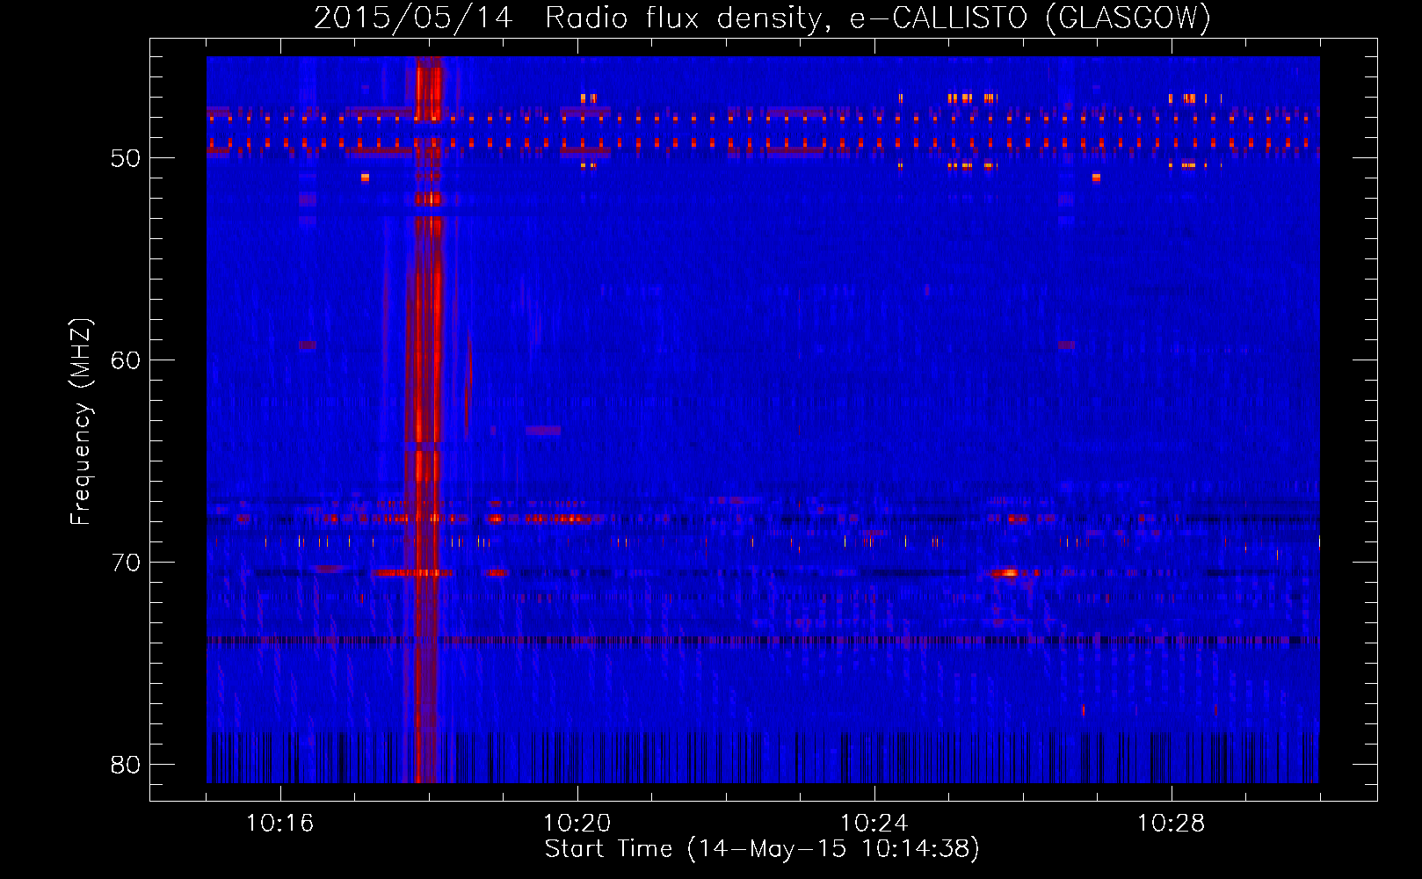Click the bright red vertical burst in the spectrogram
Viewport: 1422px width, 879px height.
pyautogui.click(x=427, y=419)
